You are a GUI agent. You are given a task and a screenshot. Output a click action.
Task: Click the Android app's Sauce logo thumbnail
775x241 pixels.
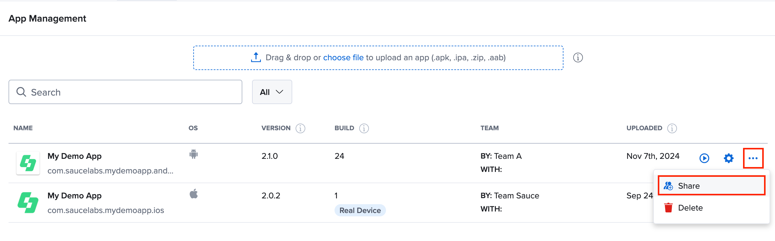[28, 163]
